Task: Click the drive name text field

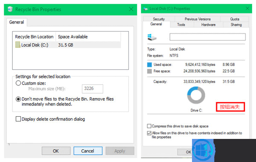Action: coord(207,37)
